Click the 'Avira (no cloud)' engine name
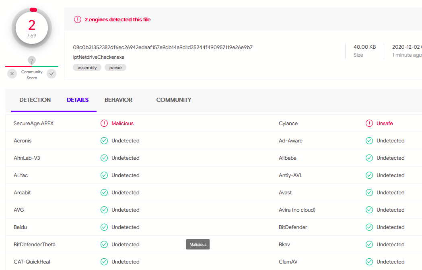 [297, 210]
